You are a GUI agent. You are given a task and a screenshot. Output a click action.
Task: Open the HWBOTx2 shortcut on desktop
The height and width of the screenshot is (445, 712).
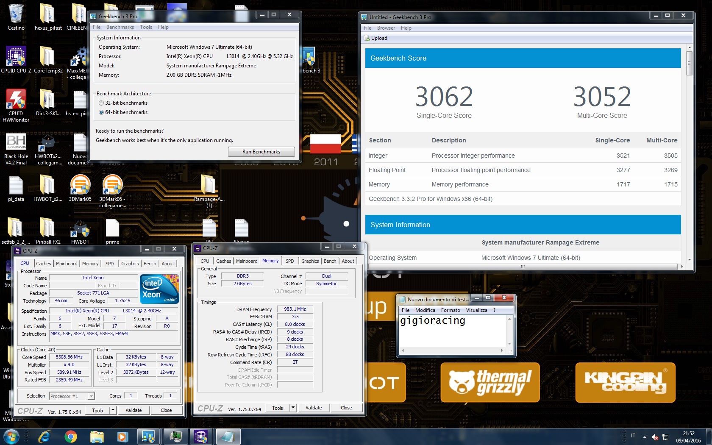click(x=48, y=148)
